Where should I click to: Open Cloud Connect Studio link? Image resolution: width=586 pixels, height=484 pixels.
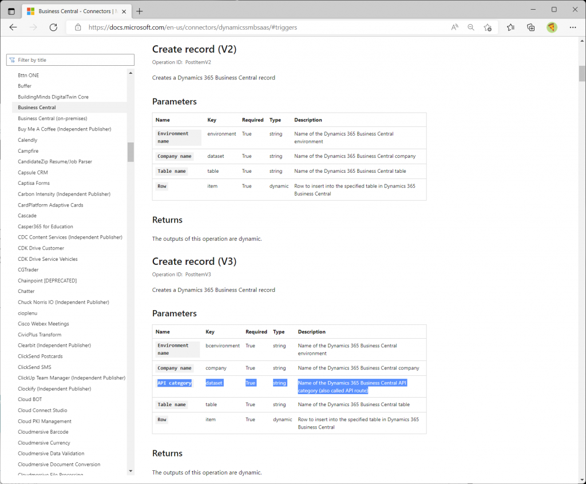pyautogui.click(x=42, y=410)
